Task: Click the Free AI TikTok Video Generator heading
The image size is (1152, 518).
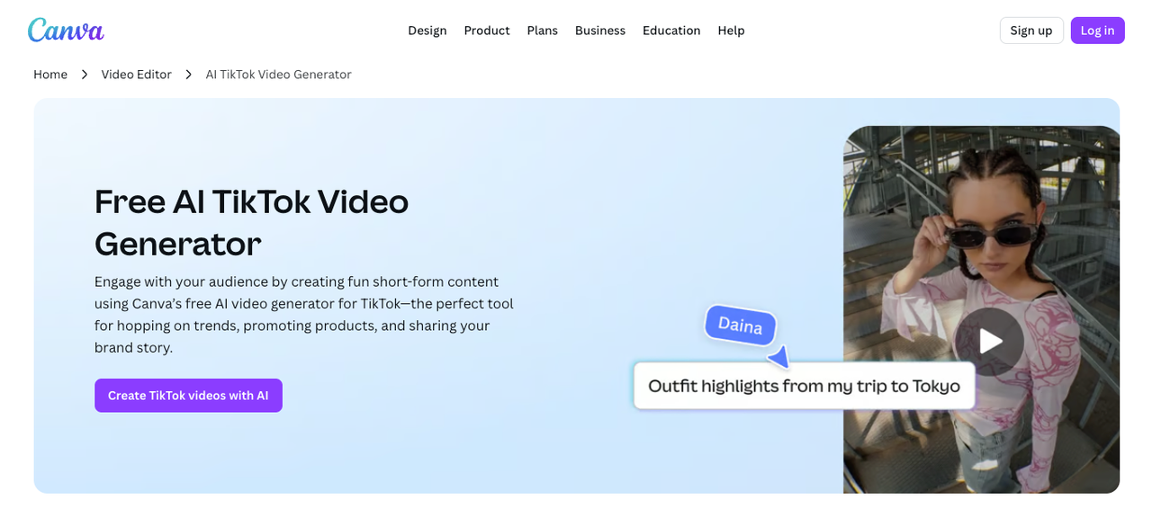Action: click(x=252, y=222)
